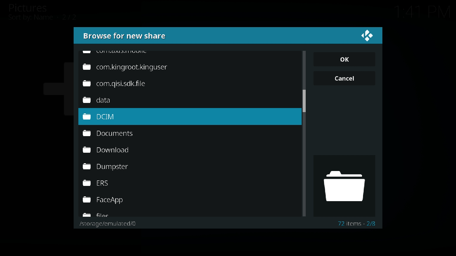Select the DCIM folder row
456x256 pixels.
coord(190,116)
